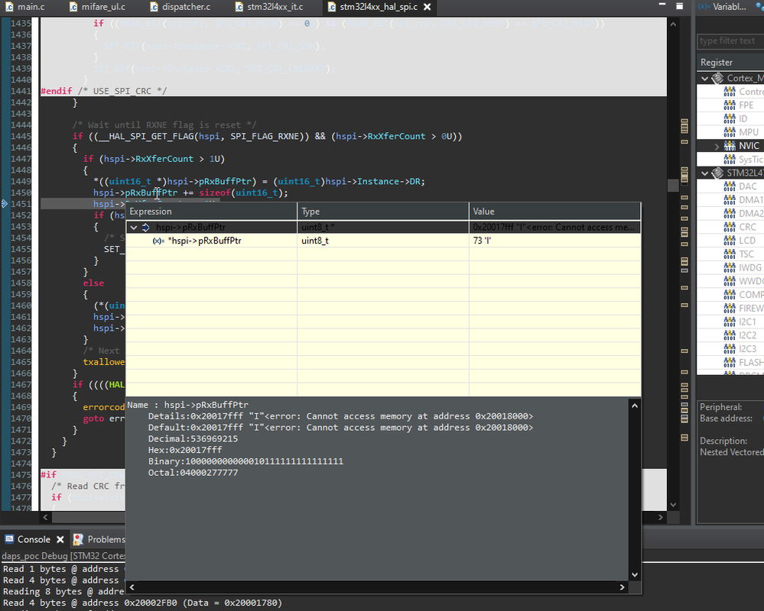Collapse the hspi->pRxBuffPtr expression row
This screenshot has width=764, height=611.
(x=134, y=227)
